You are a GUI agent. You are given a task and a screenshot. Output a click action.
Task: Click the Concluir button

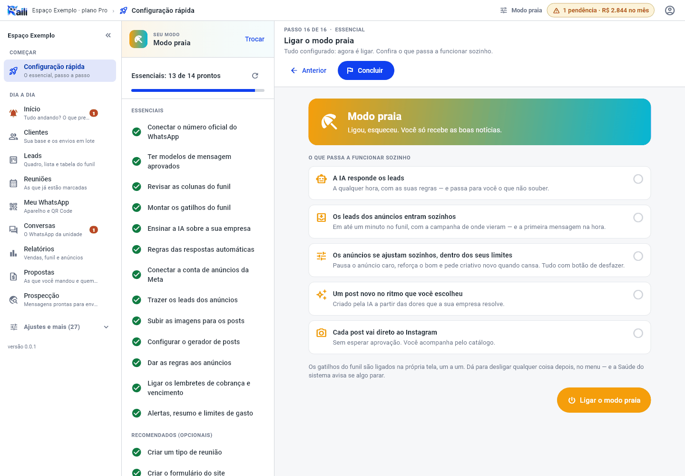366,70
